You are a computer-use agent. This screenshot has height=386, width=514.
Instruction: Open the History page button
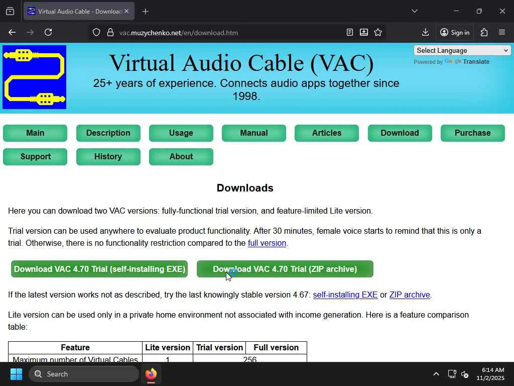[108, 157]
